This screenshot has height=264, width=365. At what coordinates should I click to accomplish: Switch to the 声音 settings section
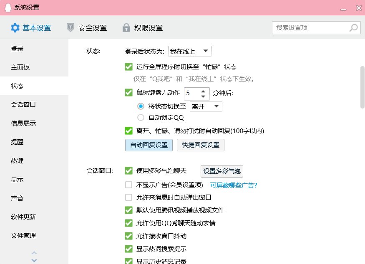coord(17,198)
